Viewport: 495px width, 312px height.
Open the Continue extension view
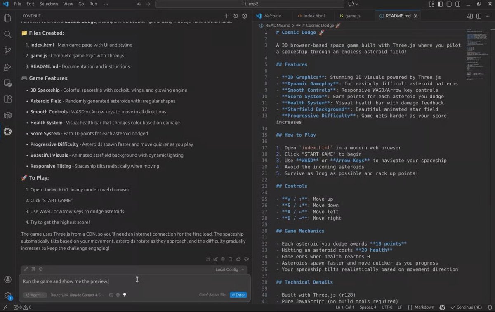click(x=7, y=131)
